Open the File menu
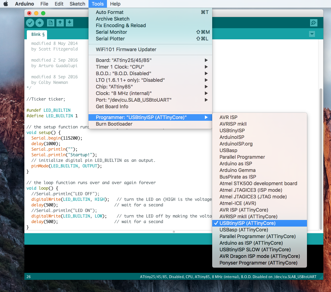Viewport: 331px width, 292px height. coord(44,4)
